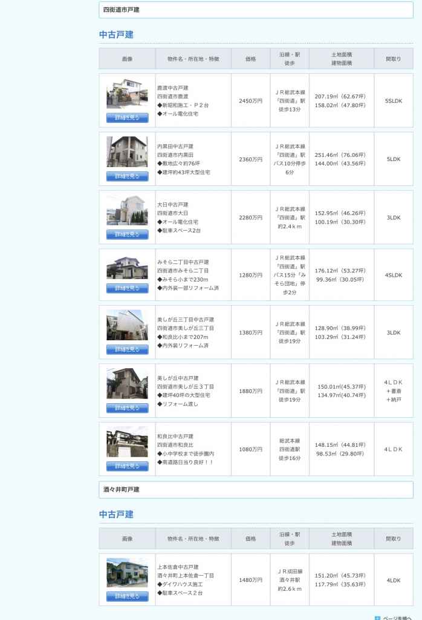This screenshot has height=620, width=422.
Task: Click 詳細を見る for 和良比中古戸建
Action: [x=127, y=466]
